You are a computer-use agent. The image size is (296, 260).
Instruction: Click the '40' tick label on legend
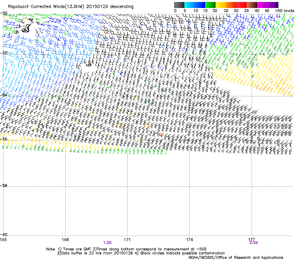pos(257,11)
